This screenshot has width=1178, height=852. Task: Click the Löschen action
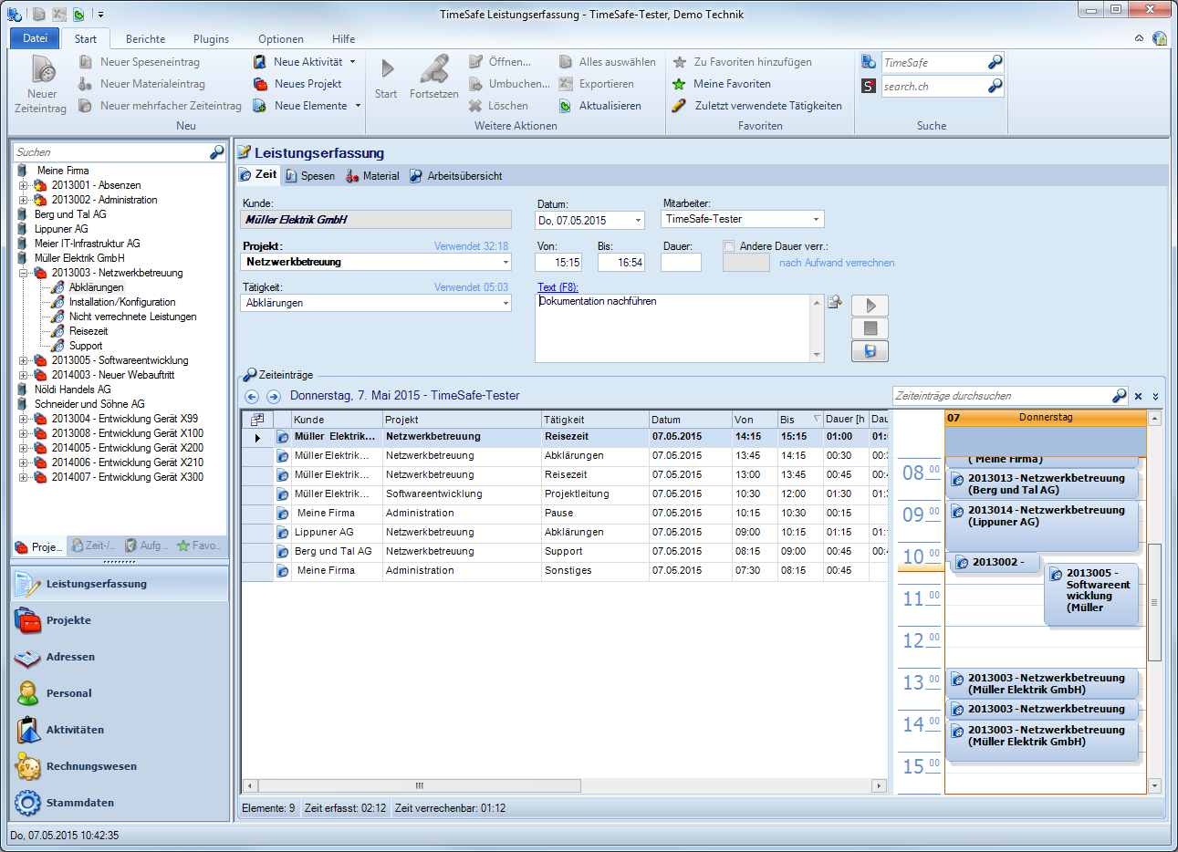click(498, 106)
